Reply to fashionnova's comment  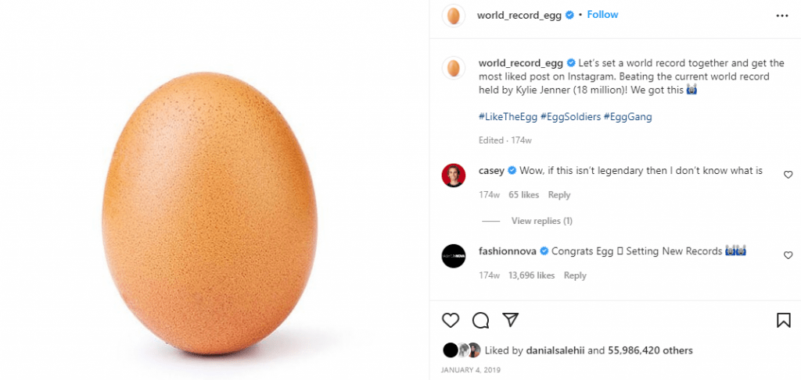[x=575, y=275]
